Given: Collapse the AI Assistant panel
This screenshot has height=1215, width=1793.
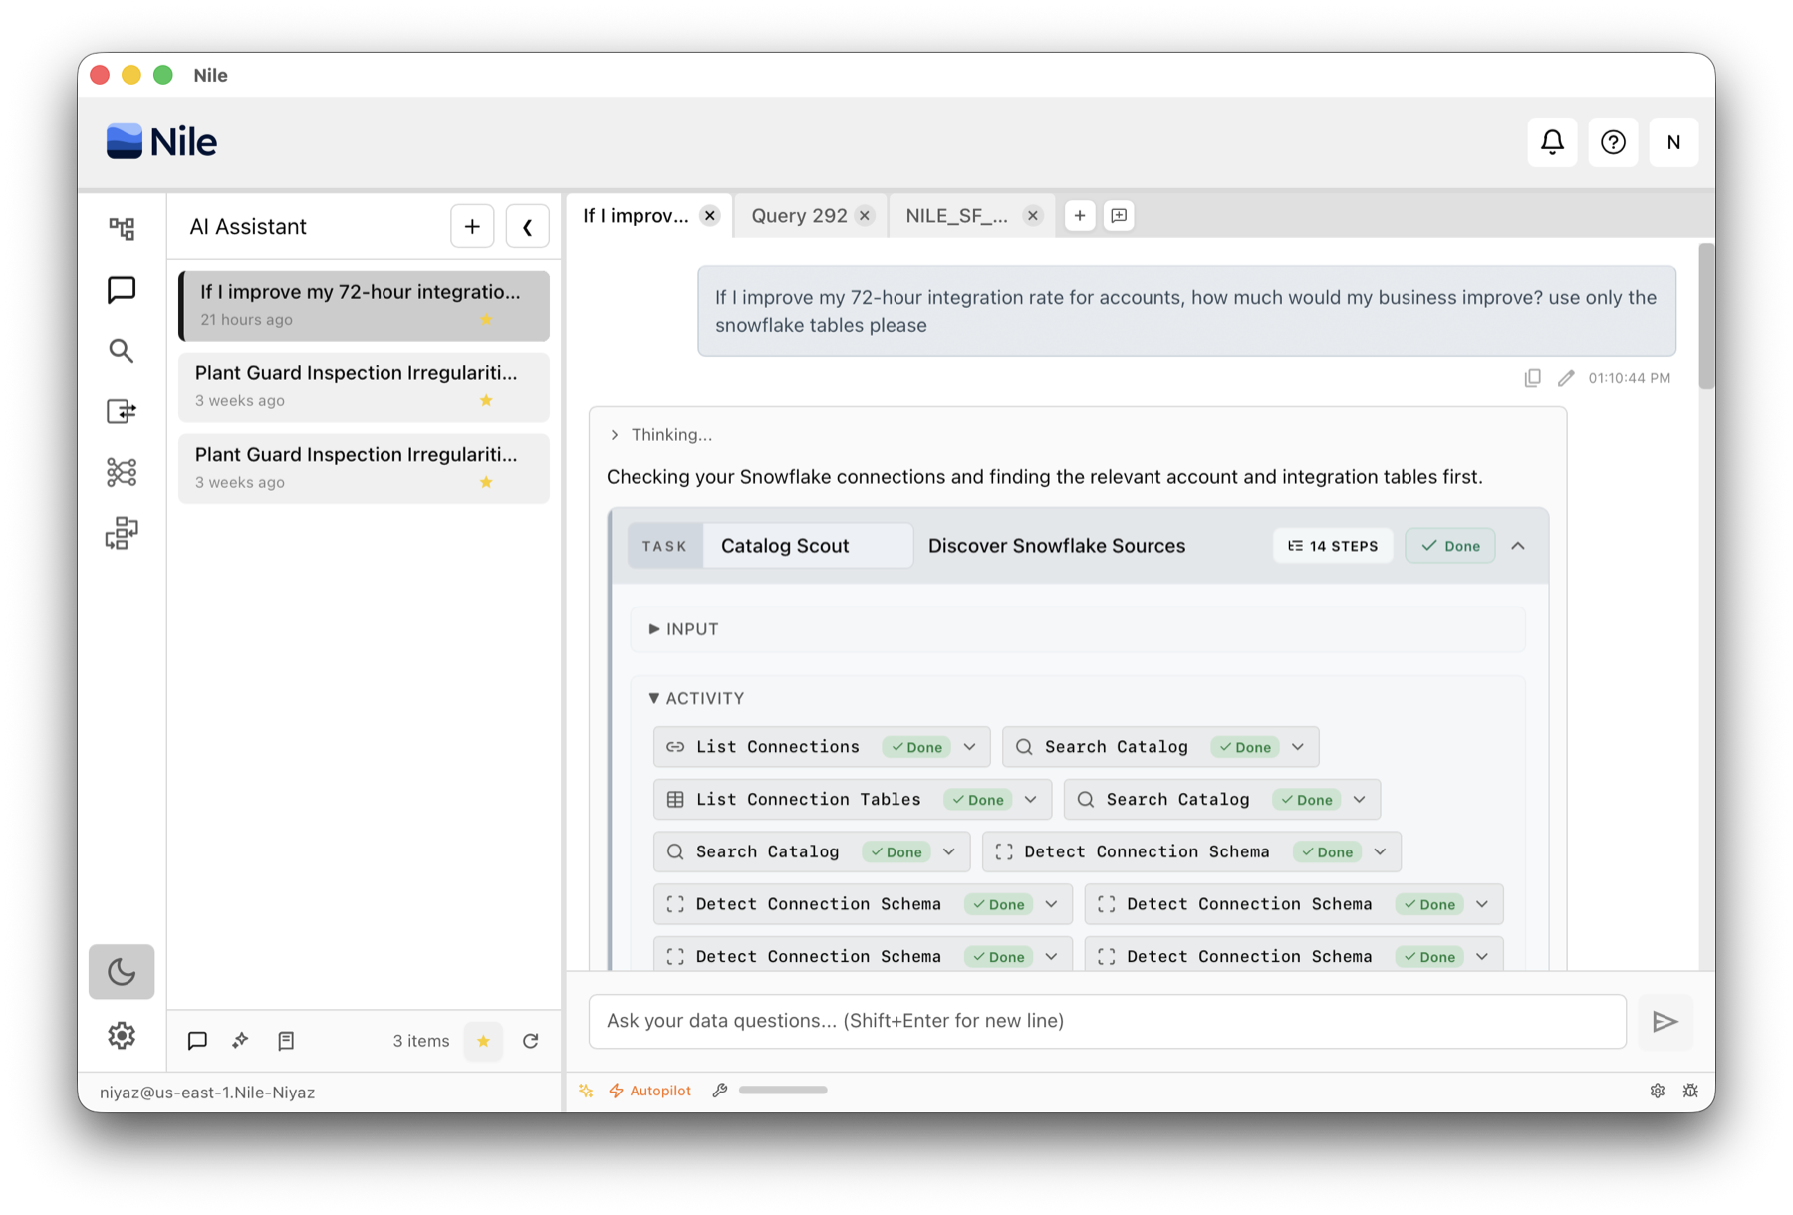Looking at the screenshot, I should 528,227.
